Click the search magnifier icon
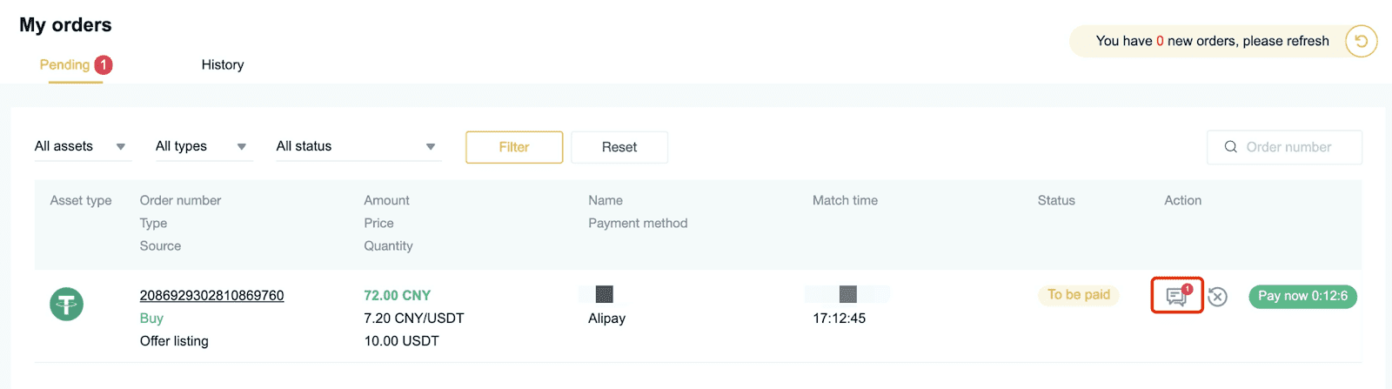Screen dimensions: 1392x389 coord(1231,147)
